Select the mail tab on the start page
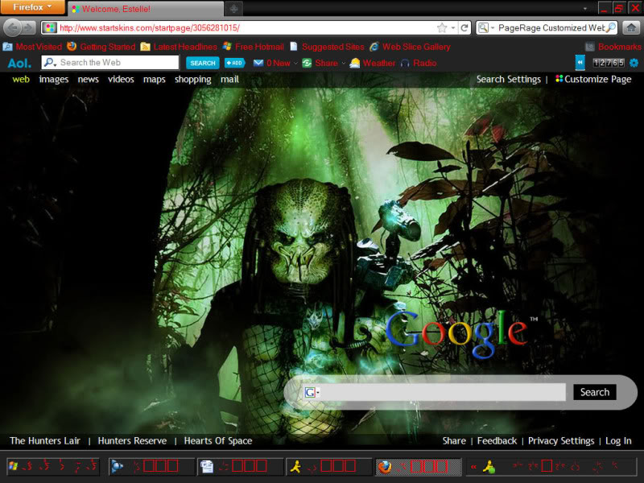This screenshot has width=644, height=483. [x=229, y=79]
